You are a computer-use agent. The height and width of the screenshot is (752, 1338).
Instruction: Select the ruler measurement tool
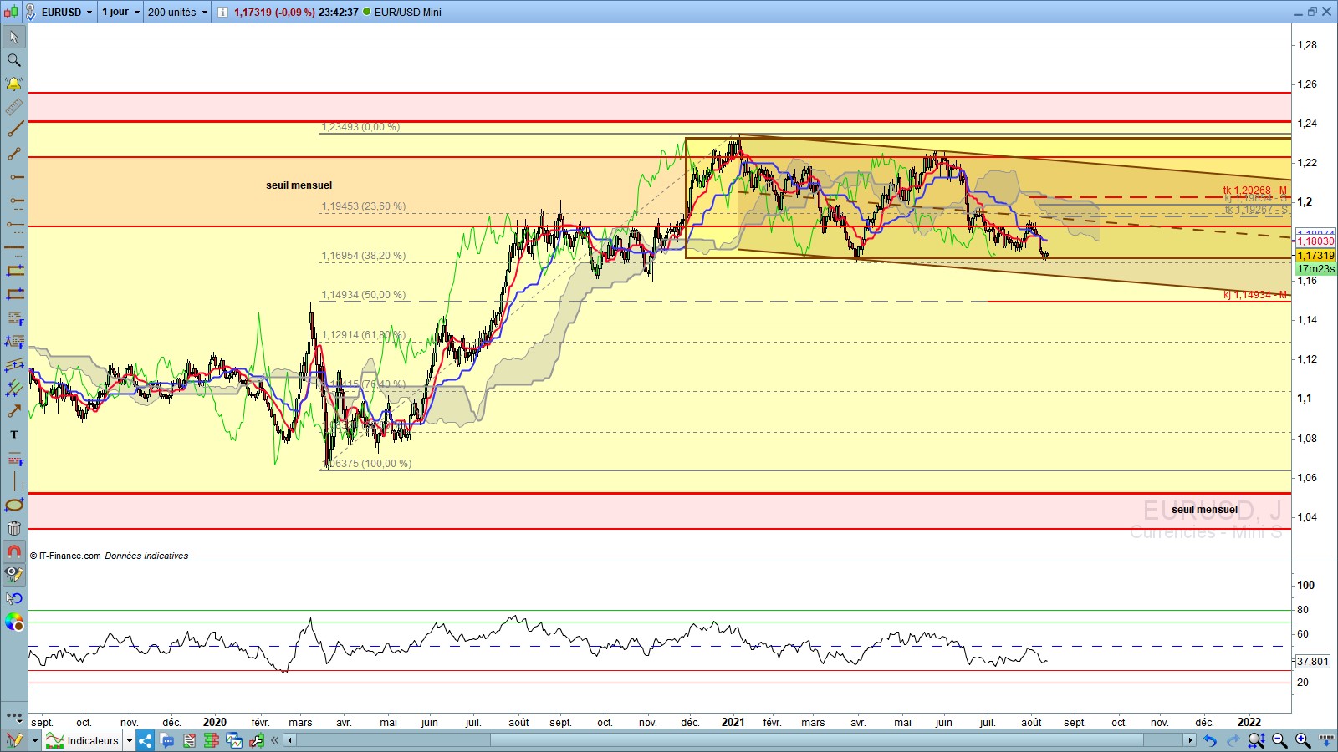click(x=14, y=107)
